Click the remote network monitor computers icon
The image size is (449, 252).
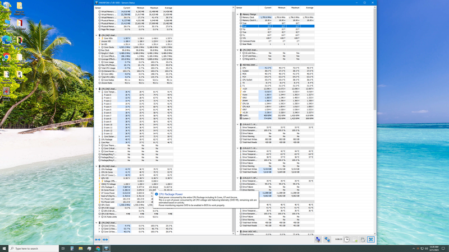(x=318, y=240)
